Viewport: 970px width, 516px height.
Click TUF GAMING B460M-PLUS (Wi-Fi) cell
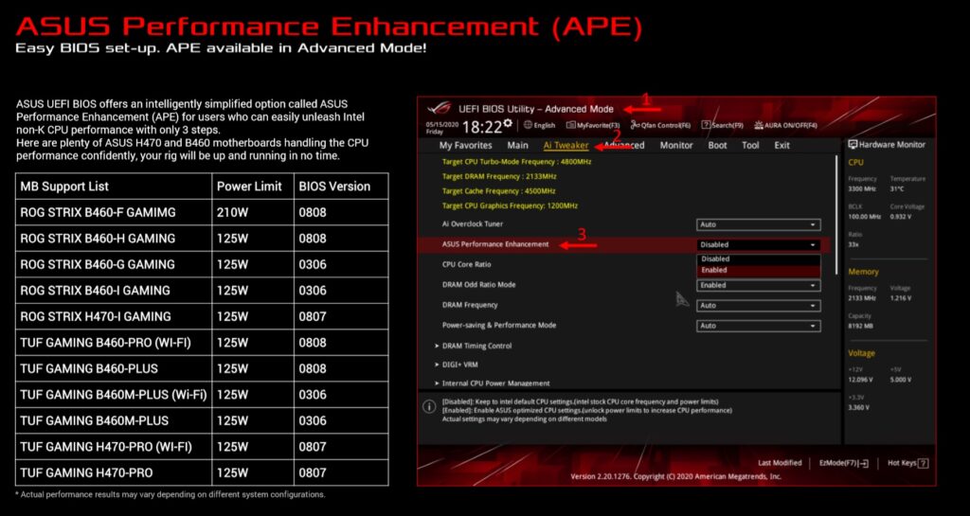click(x=114, y=395)
